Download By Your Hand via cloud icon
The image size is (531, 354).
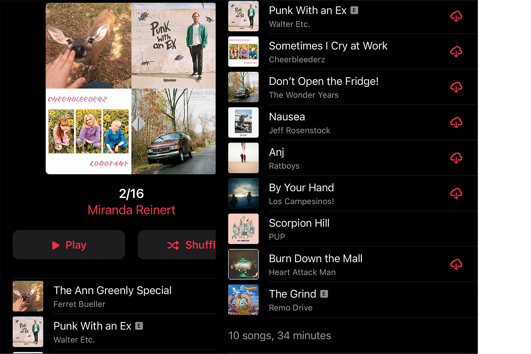coord(456,193)
